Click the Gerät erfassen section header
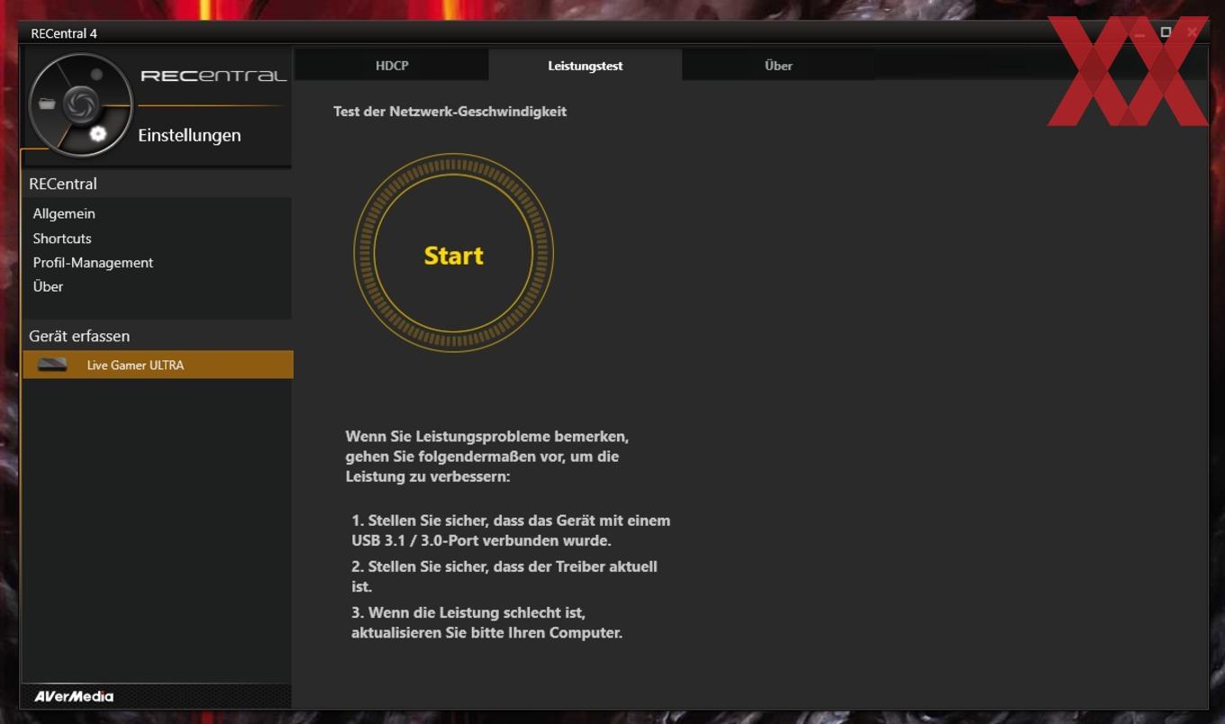 (79, 336)
